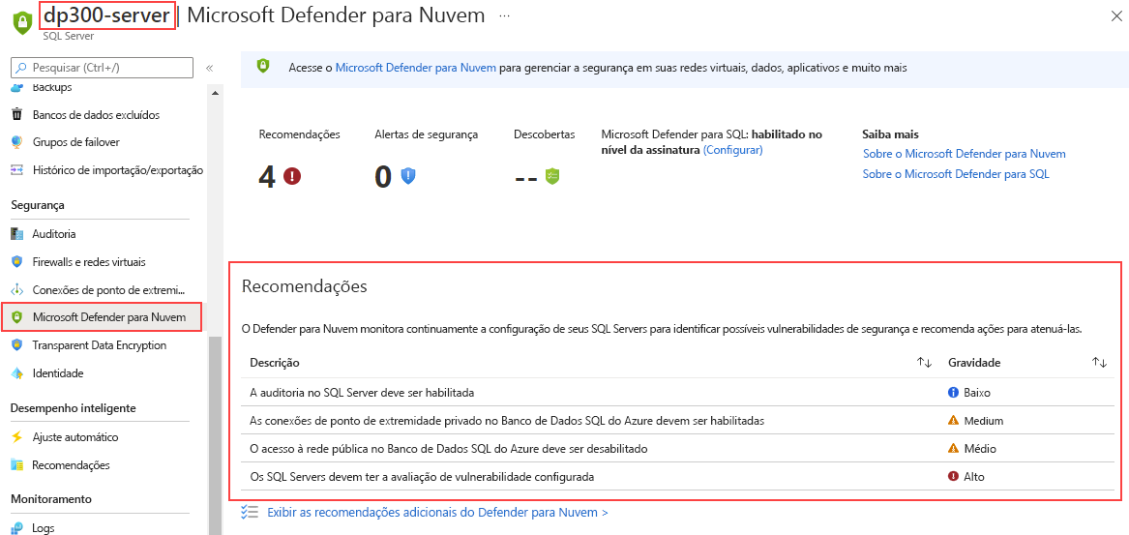The image size is (1129, 535).
Task: Click the red Alto severity icon
Action: [x=953, y=476]
